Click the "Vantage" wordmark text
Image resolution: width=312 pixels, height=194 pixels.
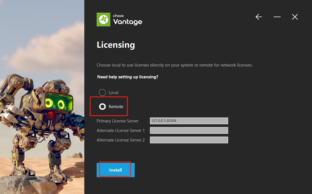[x=128, y=22]
